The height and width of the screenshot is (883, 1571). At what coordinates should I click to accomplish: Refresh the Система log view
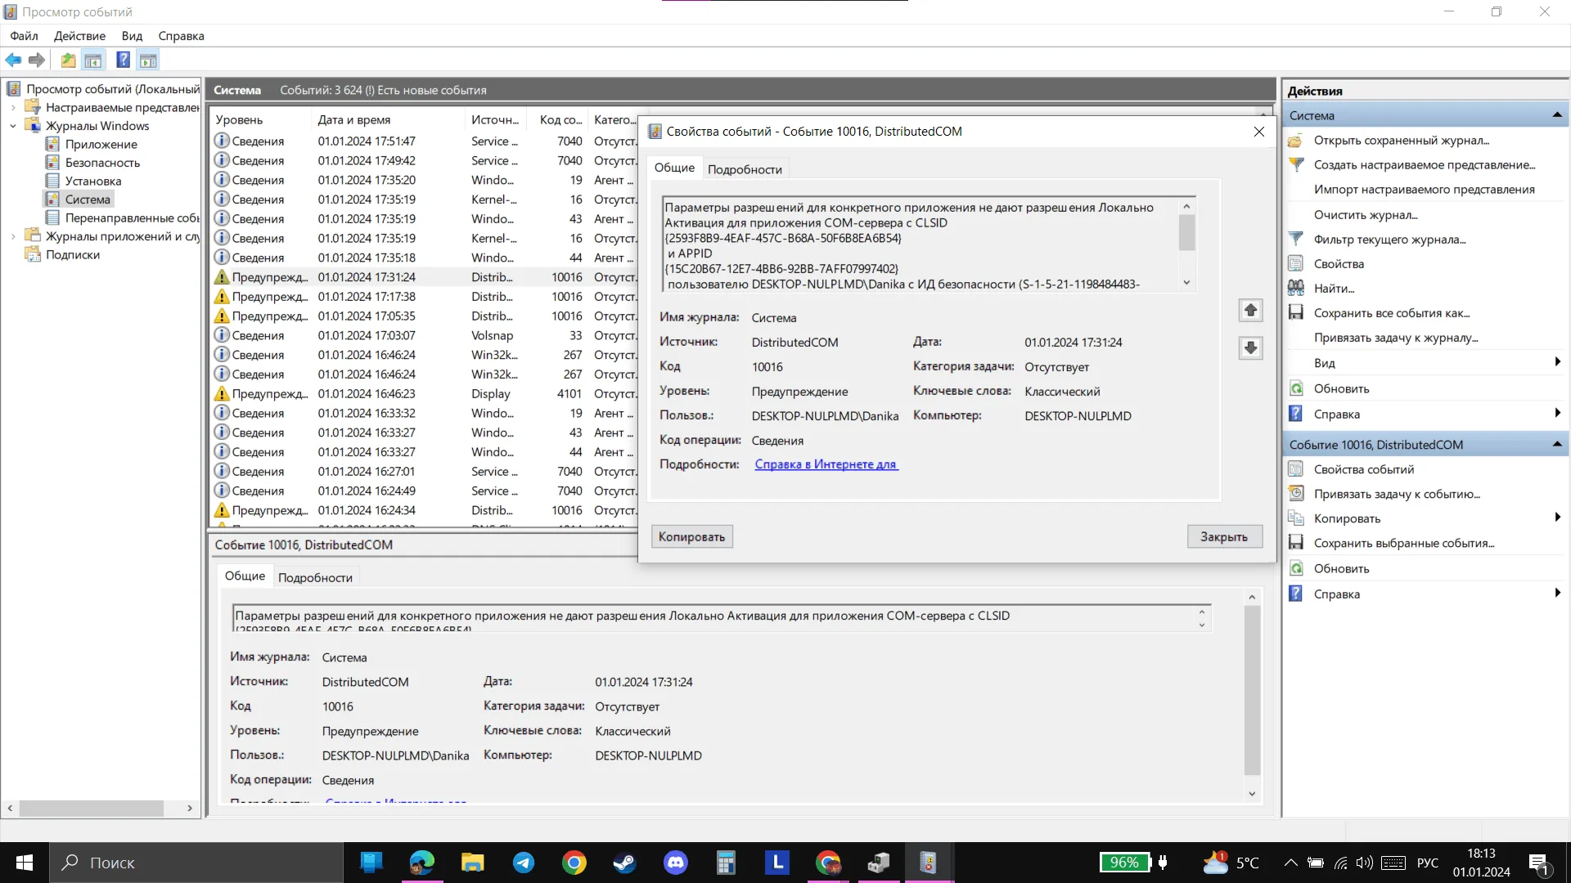click(1341, 389)
